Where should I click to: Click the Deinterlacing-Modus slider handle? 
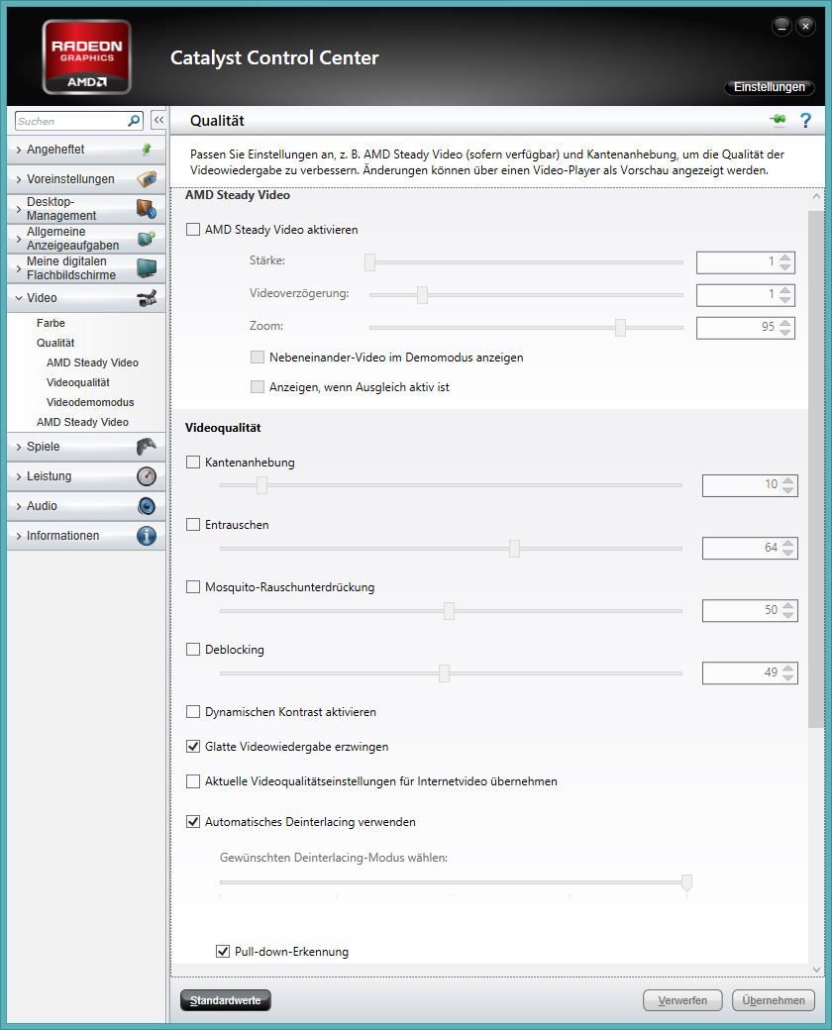686,882
